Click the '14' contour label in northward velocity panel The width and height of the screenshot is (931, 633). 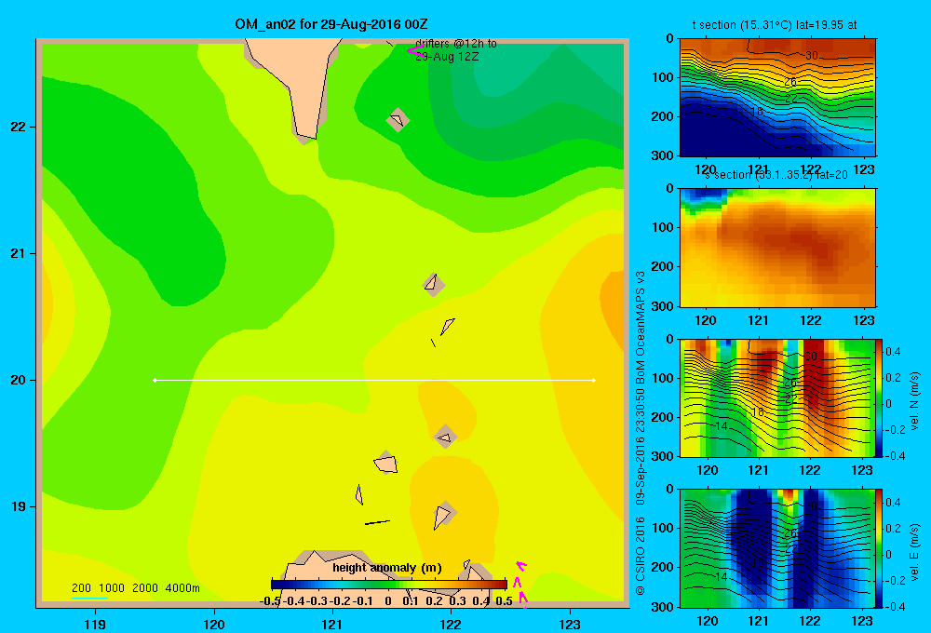(x=722, y=425)
